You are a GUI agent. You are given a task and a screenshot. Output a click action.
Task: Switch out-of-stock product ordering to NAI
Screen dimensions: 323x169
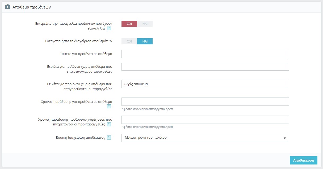[x=145, y=24]
